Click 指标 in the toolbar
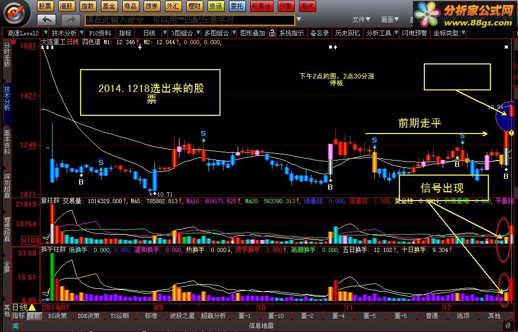 [x=125, y=33]
